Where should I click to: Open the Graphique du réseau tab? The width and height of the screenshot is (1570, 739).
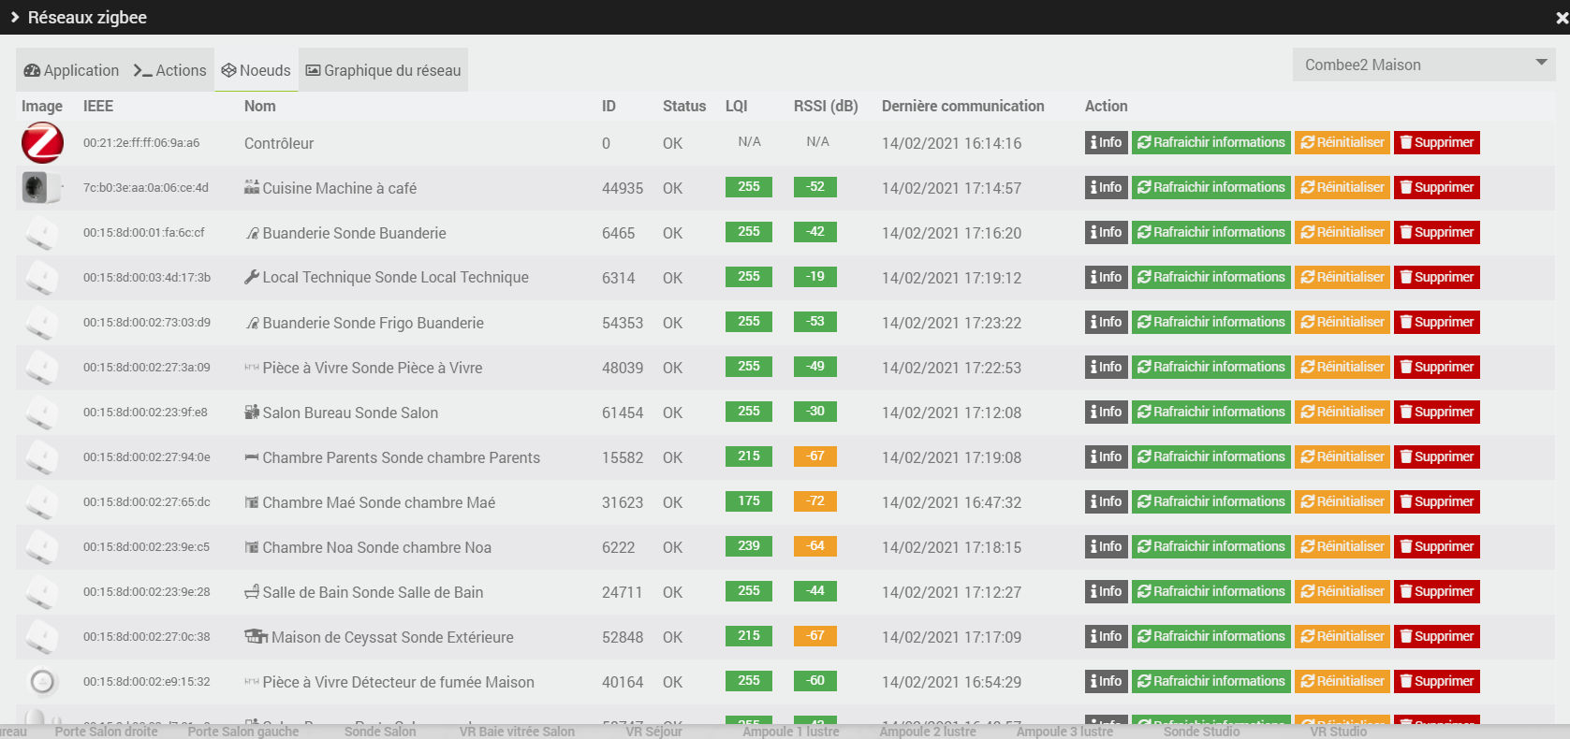[383, 70]
